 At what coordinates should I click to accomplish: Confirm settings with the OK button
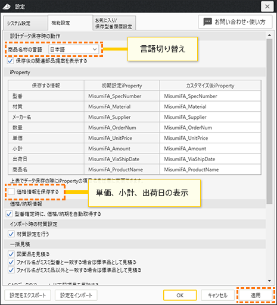tap(180, 295)
